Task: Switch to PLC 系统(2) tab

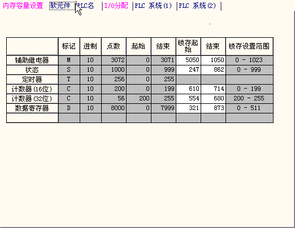Action: [x=198, y=6]
